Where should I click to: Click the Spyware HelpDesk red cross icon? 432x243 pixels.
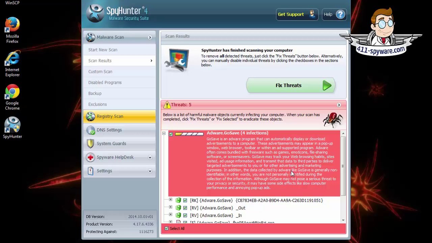[90, 157]
